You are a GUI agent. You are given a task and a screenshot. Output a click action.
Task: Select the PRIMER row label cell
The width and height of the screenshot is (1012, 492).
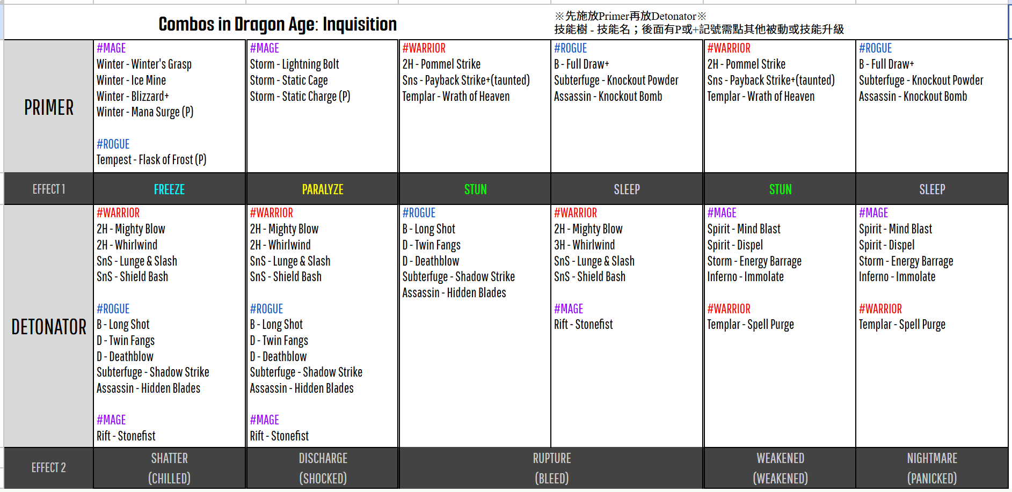[x=49, y=107]
